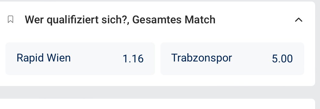This screenshot has width=320, height=109.
Task: Toggle the favorite bookmark flag icon
Action: click(10, 20)
